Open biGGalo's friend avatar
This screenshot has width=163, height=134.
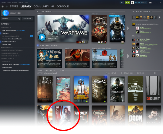point(137,52)
